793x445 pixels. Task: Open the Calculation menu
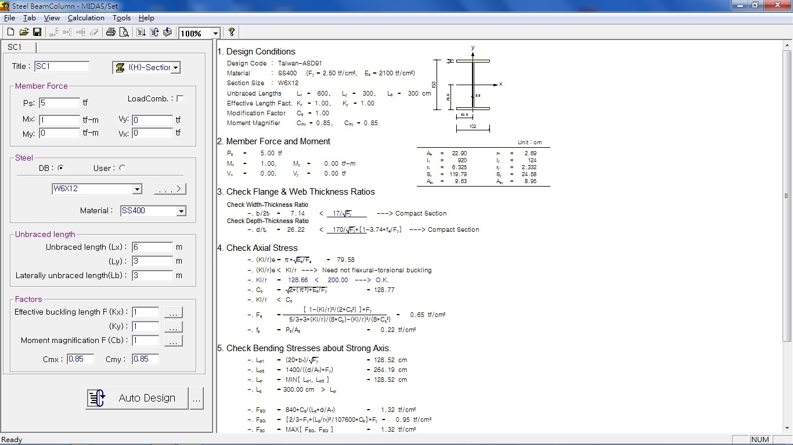tap(86, 18)
